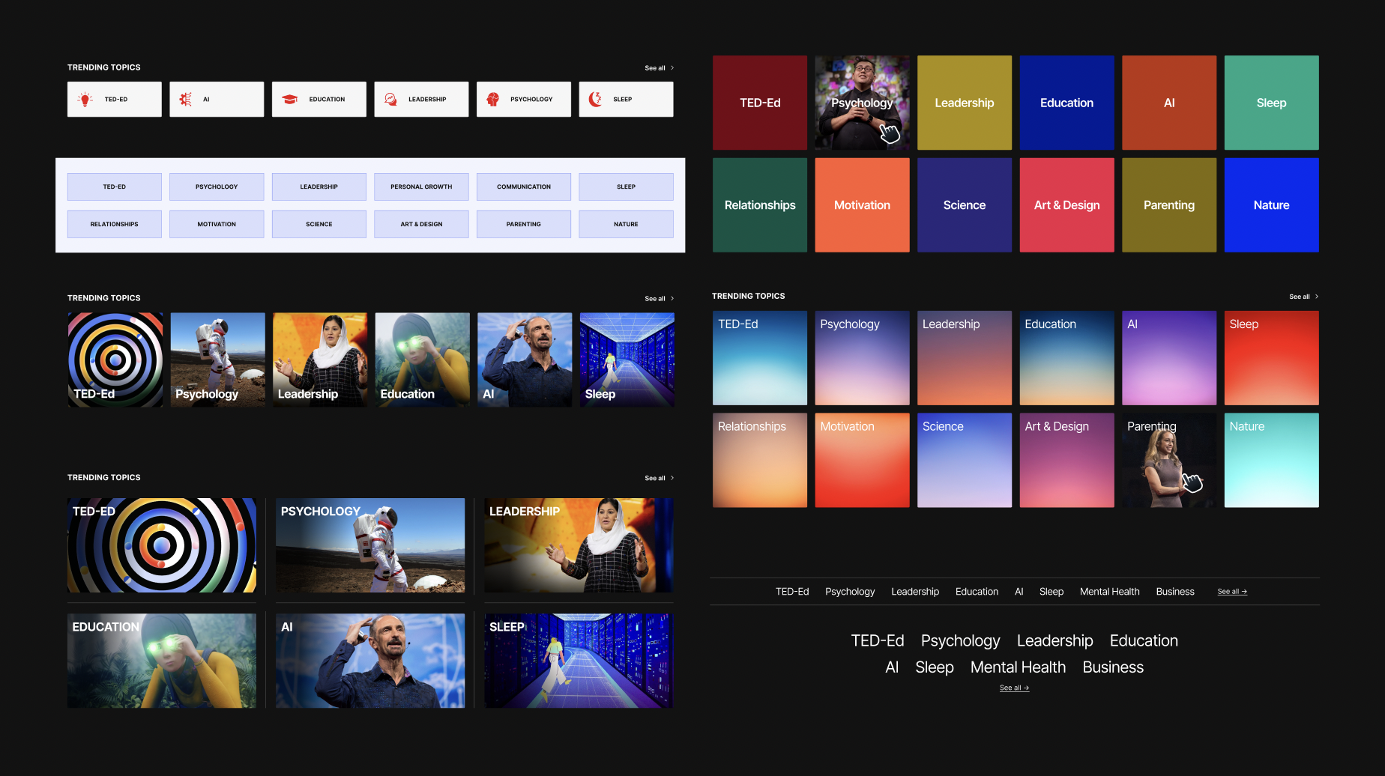Screen dimensions: 1385x776
Task: Select the lavender COMMUNICATION button
Action: (x=524, y=187)
